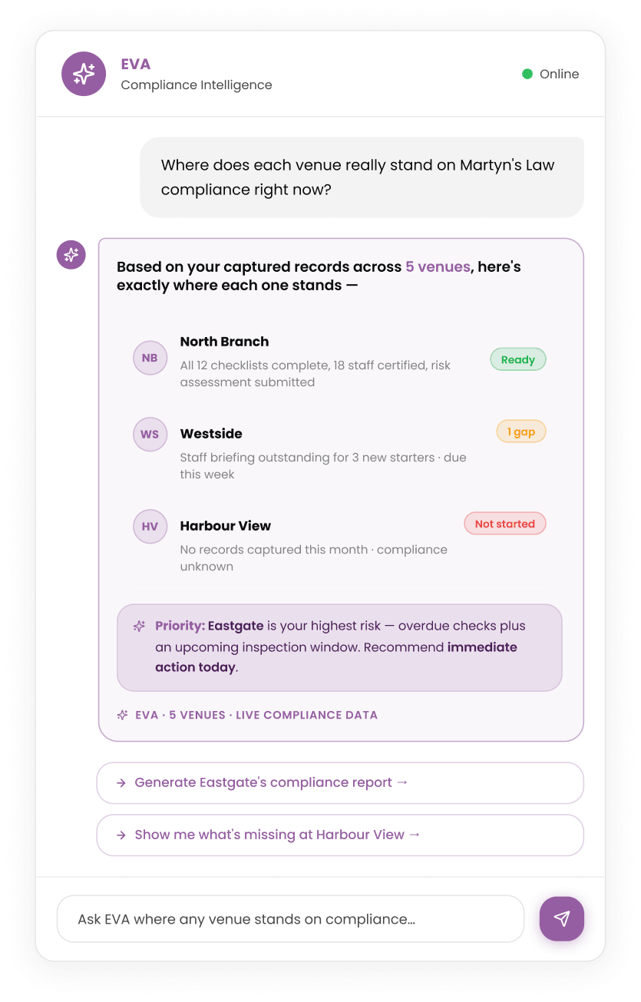Viewport: 641px width, 1002px height.
Task: Click the small EVA avatar beside the reply
Action: click(x=71, y=255)
